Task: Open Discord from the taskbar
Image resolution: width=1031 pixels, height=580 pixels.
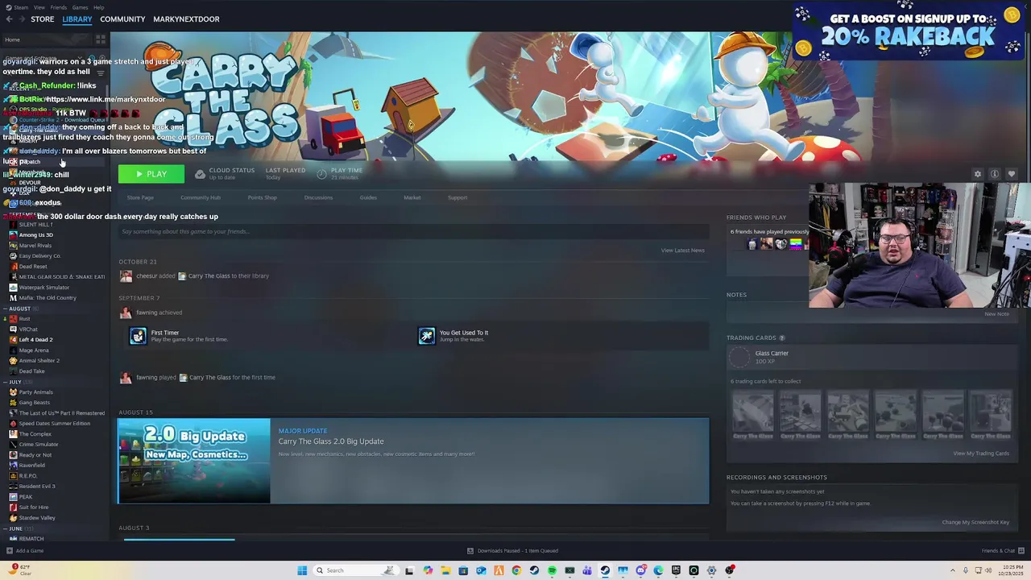Action: click(640, 570)
